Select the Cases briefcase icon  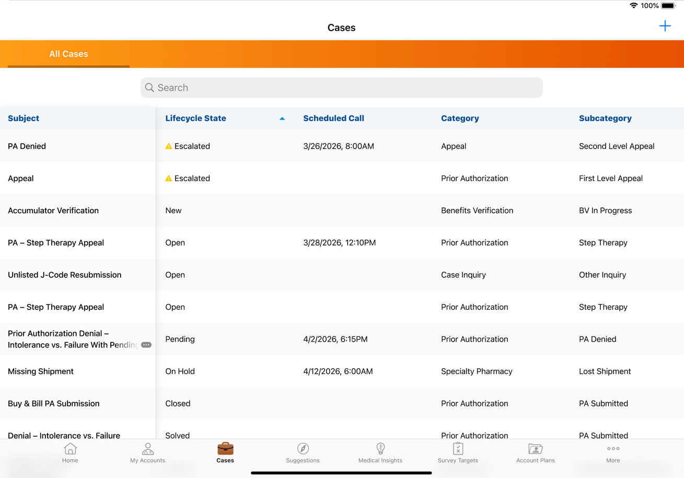pyautogui.click(x=225, y=449)
